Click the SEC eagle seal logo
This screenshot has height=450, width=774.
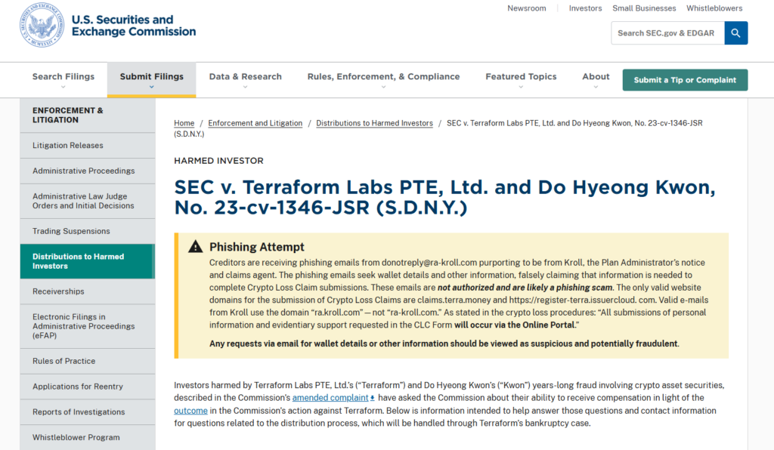point(42,25)
